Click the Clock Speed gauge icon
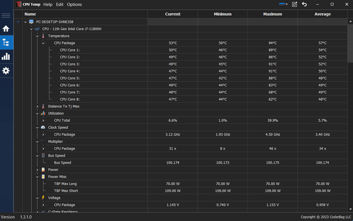 point(43,127)
